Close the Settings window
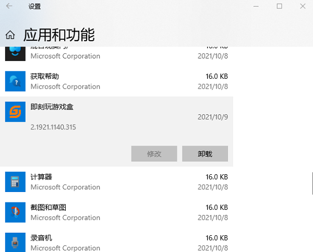The height and width of the screenshot is (252, 313). coord(303,6)
